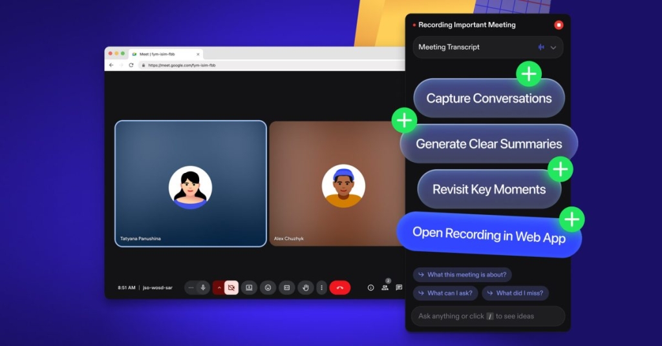This screenshot has width=662, height=346.
Task: Stop recording with the red stop button
Action: [559, 25]
